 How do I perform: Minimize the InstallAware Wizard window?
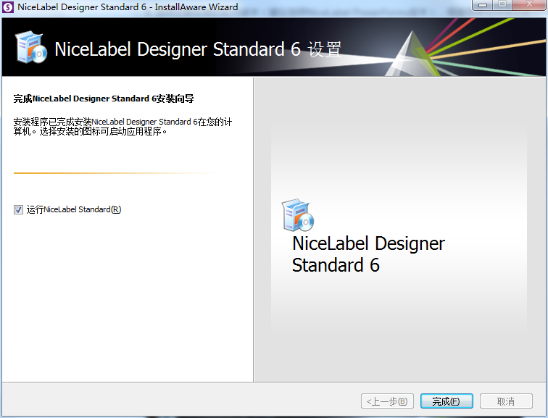point(483,5)
